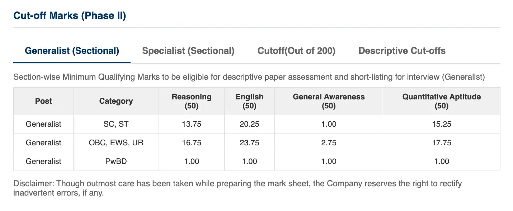Screen dimensions: 513x211
Task: Click the 2.75 General Awareness cell
Action: coord(329,143)
